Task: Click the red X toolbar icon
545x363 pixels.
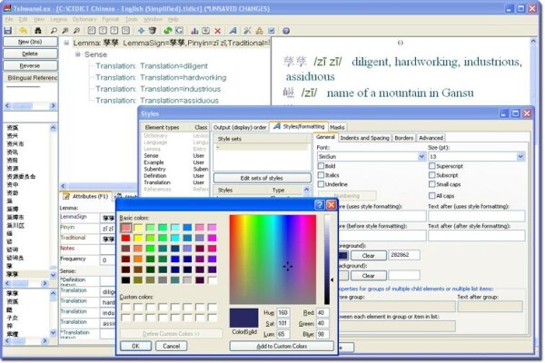Action: tap(218, 31)
